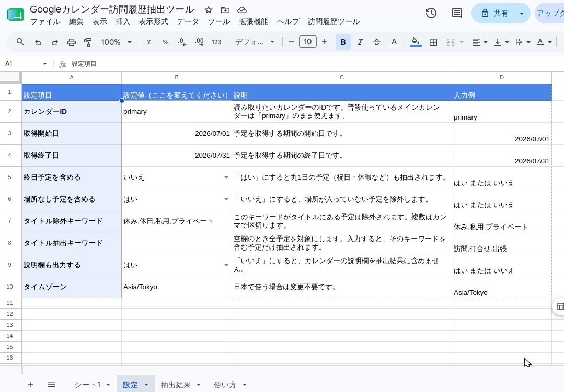This screenshot has width=564, height=392.
Task: Redo the last action
Action: click(55, 42)
